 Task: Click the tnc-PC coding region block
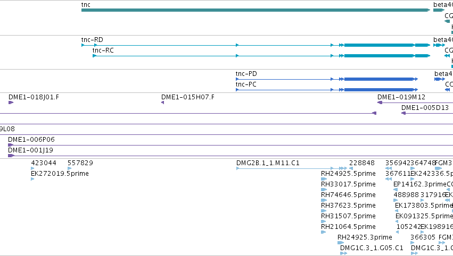coord(379,90)
